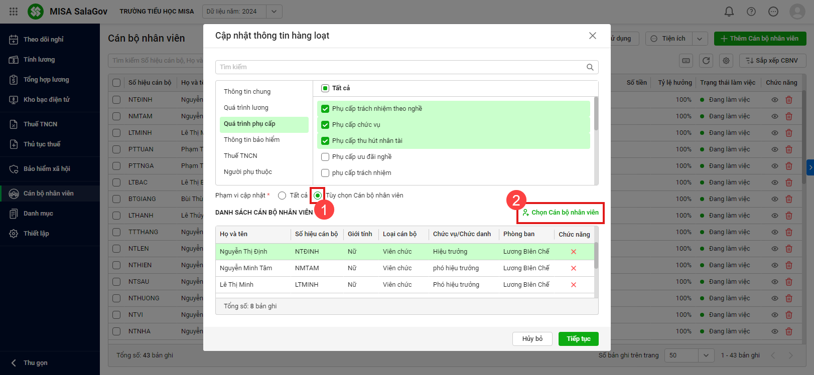Remove Nguyễn Thị Định from selected list
The height and width of the screenshot is (375, 814).
574,252
